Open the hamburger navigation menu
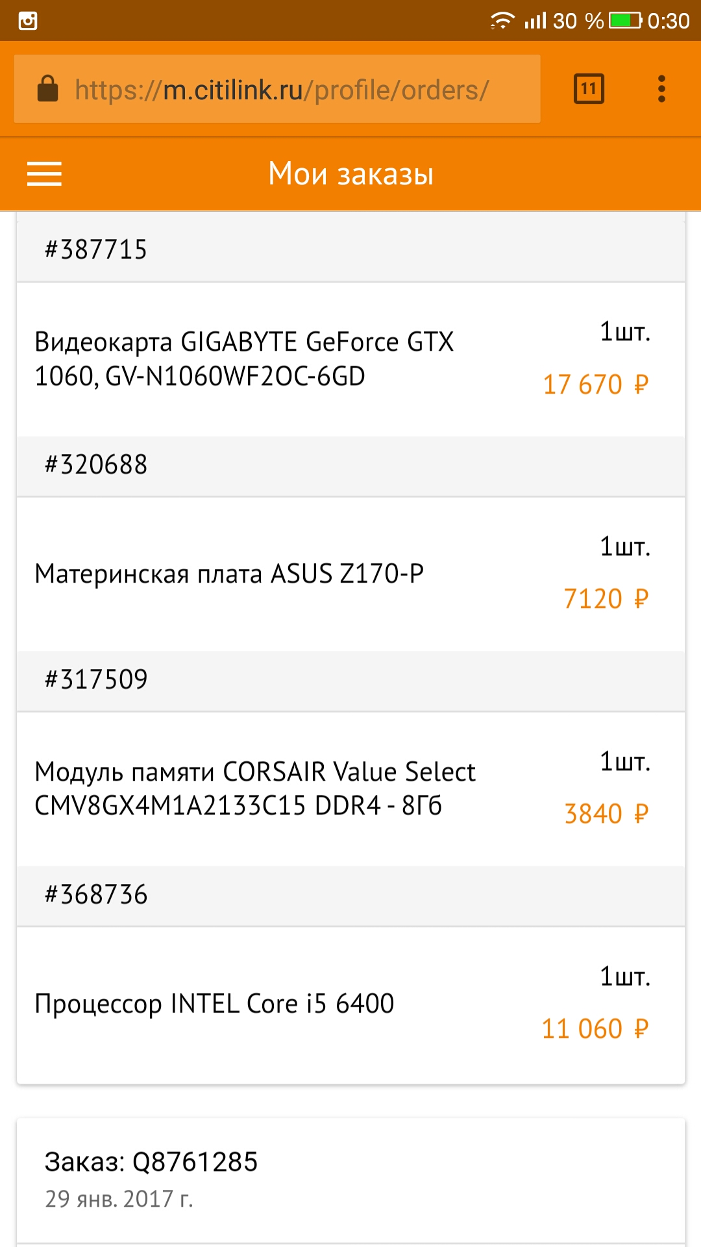The width and height of the screenshot is (701, 1247). click(x=44, y=174)
